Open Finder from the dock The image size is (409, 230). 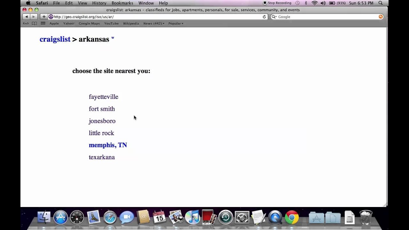[x=44, y=217]
